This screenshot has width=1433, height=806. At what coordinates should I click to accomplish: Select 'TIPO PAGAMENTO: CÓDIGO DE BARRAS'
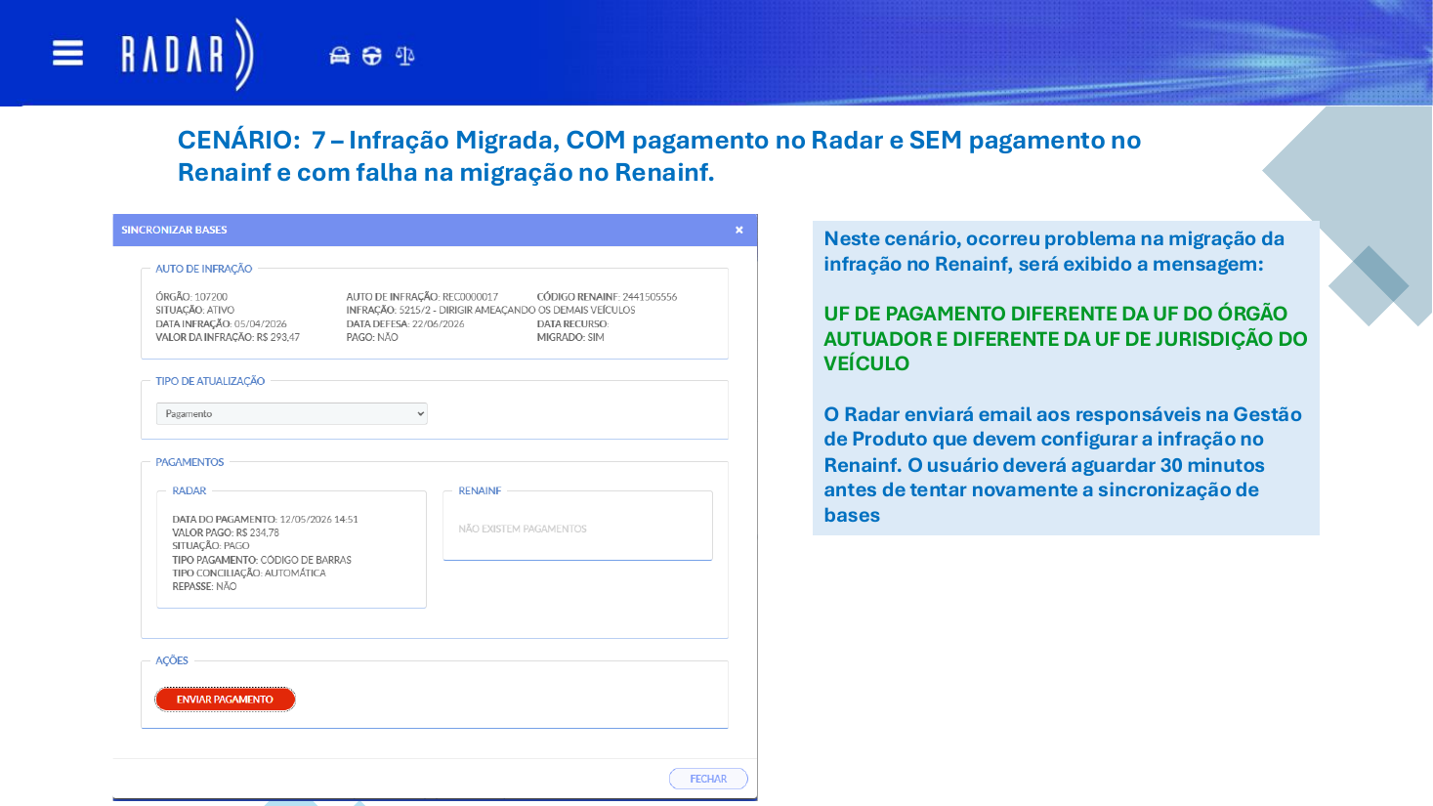(262, 560)
